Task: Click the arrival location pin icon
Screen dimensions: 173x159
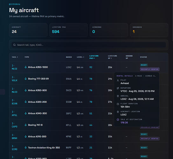Action: coord(118,96)
